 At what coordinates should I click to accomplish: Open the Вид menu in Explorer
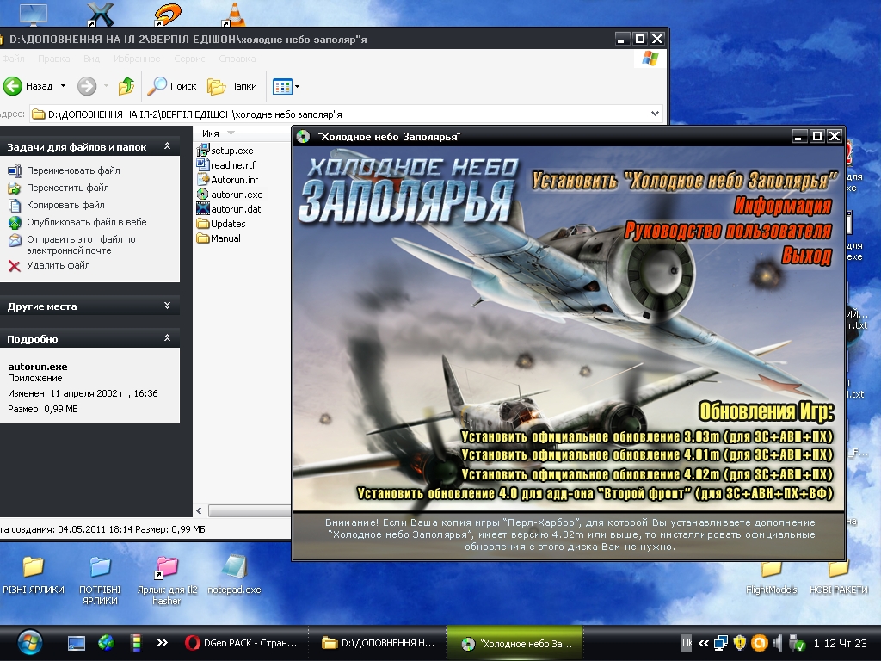pyautogui.click(x=91, y=59)
